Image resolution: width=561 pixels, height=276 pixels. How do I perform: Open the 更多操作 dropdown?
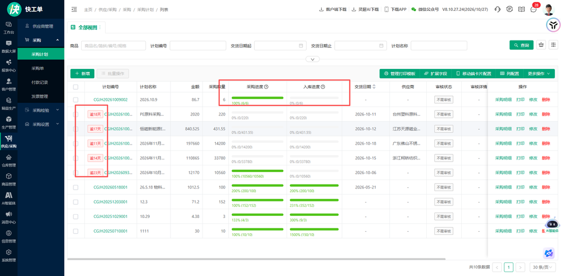pos(539,73)
